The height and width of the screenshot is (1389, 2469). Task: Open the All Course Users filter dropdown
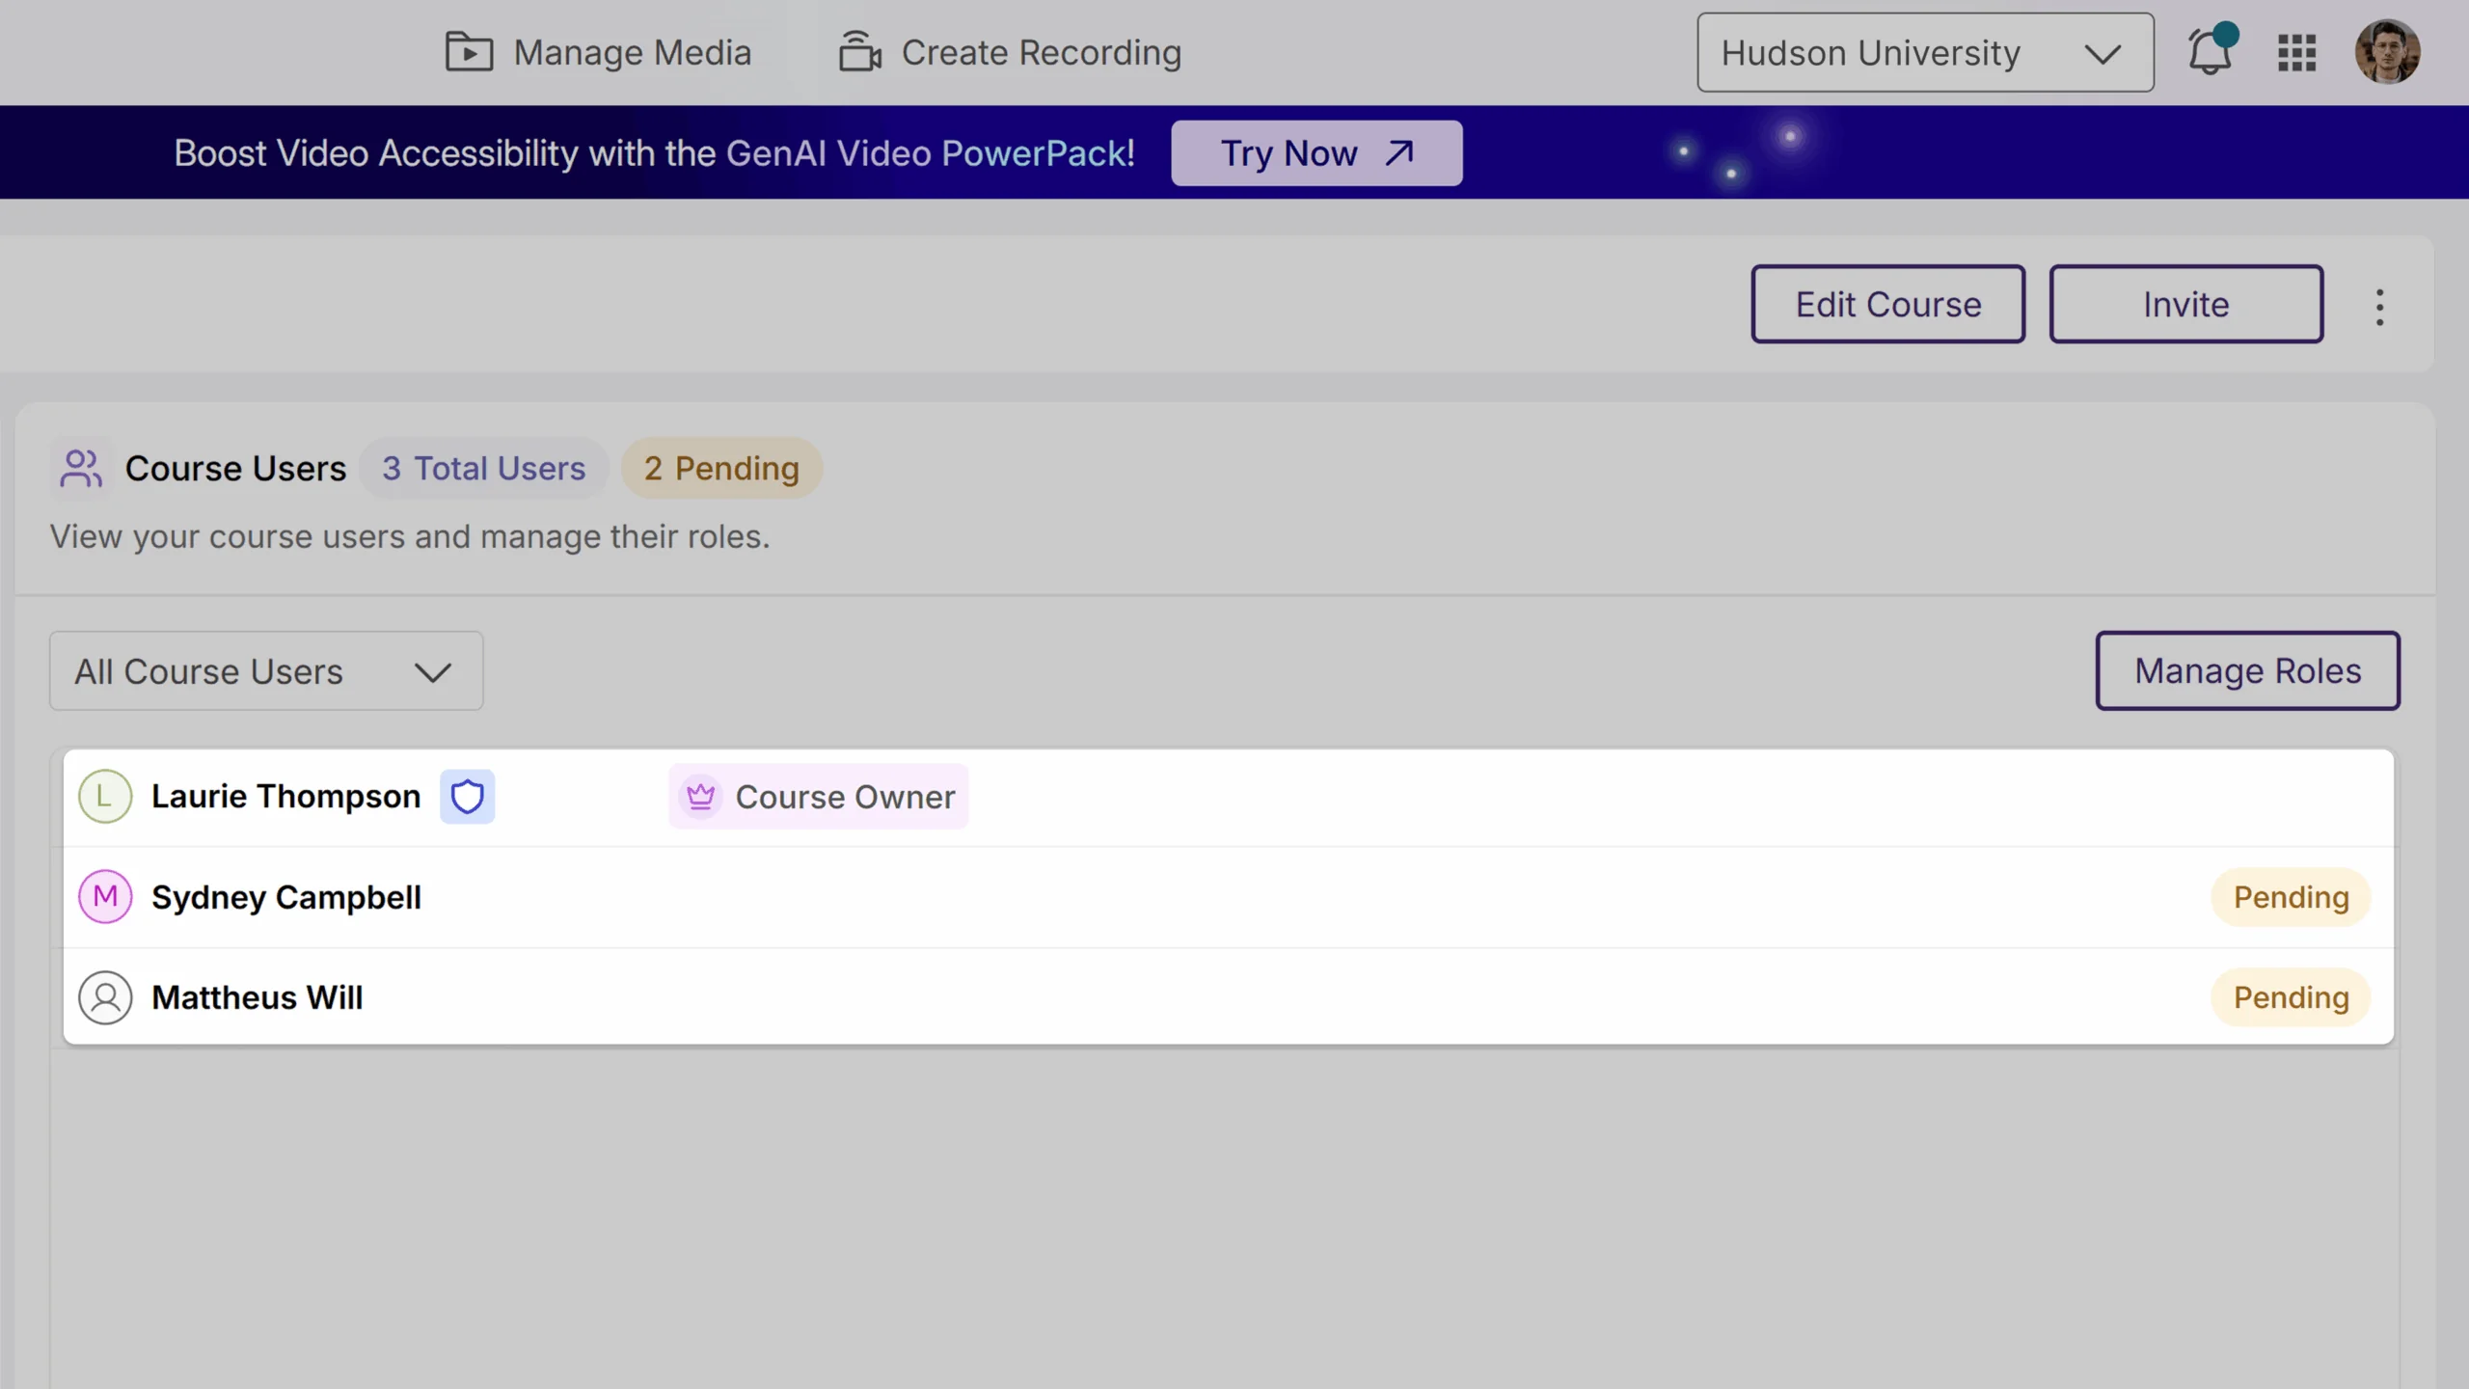point(265,671)
